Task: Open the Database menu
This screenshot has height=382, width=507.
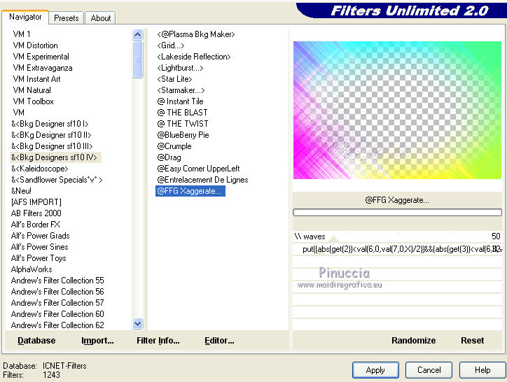Action: pos(36,340)
